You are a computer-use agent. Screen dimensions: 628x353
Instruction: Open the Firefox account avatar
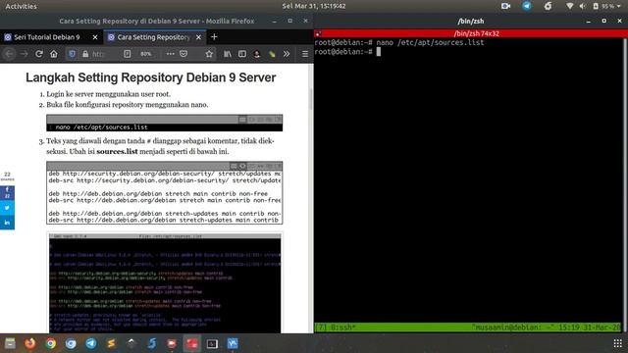(x=257, y=54)
